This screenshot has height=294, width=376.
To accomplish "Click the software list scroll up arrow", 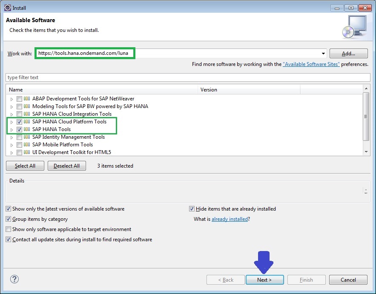I will click(x=366, y=88).
